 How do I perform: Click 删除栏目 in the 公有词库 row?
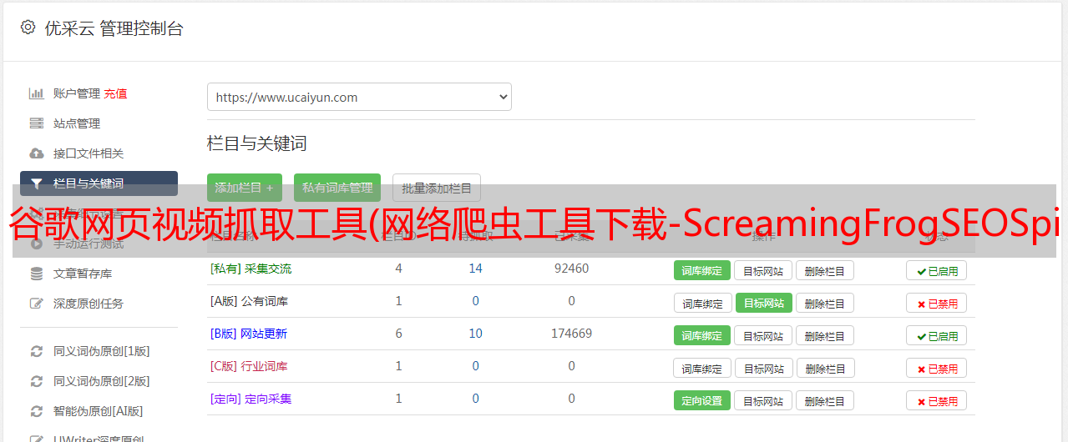824,303
